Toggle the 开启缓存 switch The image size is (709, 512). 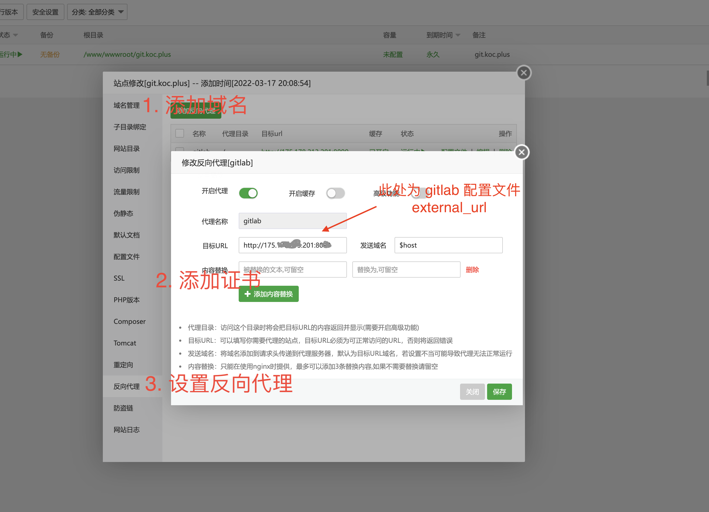(336, 193)
